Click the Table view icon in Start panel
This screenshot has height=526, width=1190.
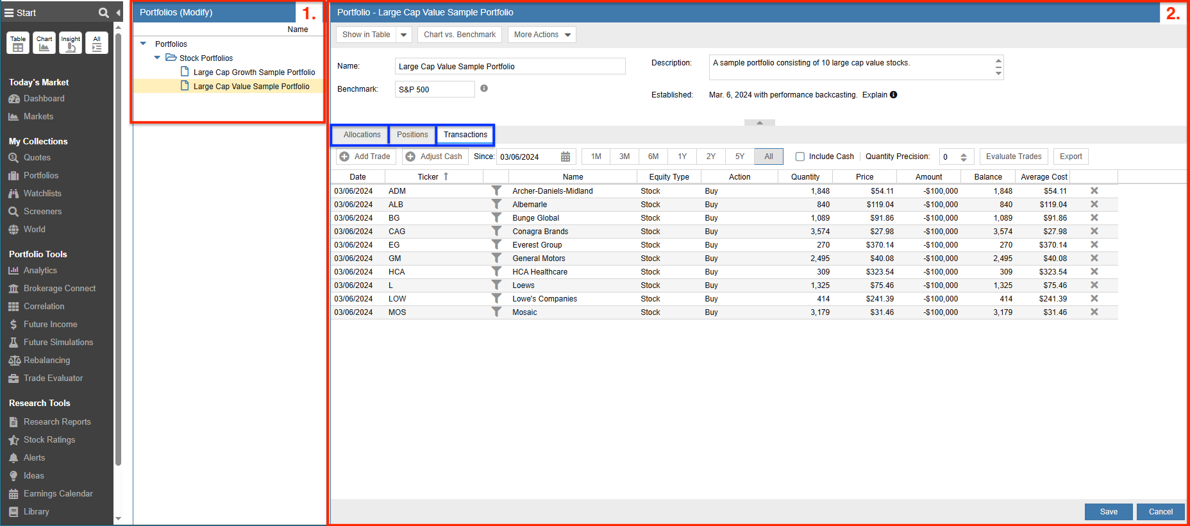click(x=18, y=43)
